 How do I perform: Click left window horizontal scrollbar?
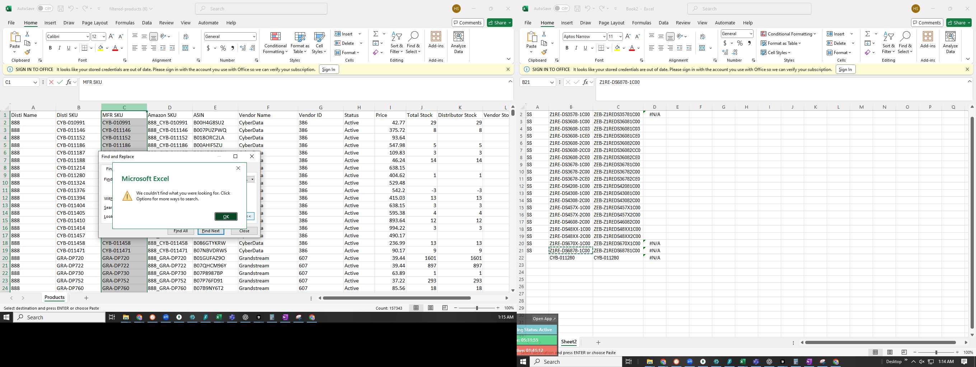396,298
